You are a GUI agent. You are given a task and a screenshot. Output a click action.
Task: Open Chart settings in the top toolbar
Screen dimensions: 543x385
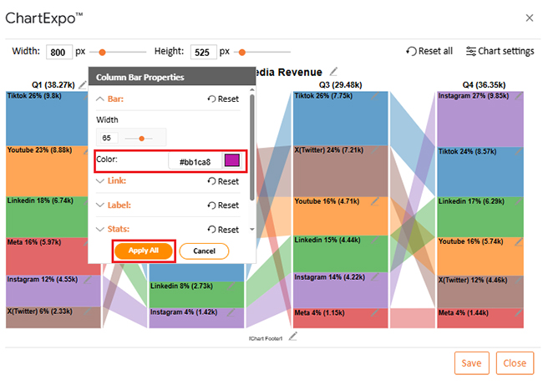click(500, 51)
